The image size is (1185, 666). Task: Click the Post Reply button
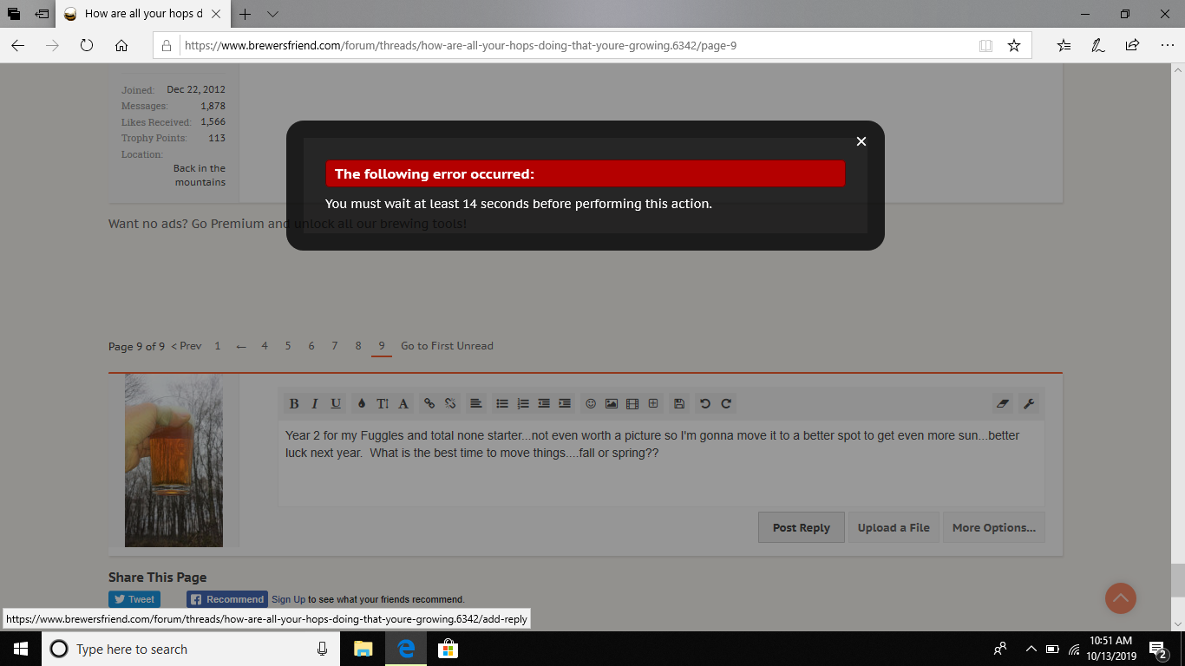[801, 527]
